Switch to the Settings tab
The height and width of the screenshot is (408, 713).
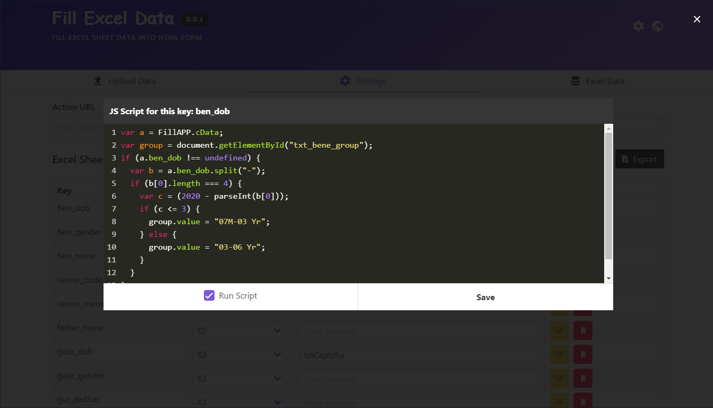(363, 81)
